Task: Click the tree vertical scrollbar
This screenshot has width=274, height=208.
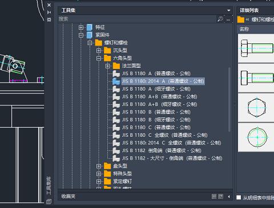Action: pyautogui.click(x=229, y=100)
